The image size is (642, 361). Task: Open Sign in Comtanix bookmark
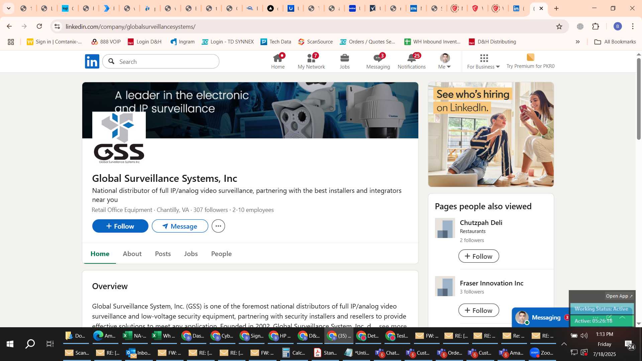coord(54,42)
